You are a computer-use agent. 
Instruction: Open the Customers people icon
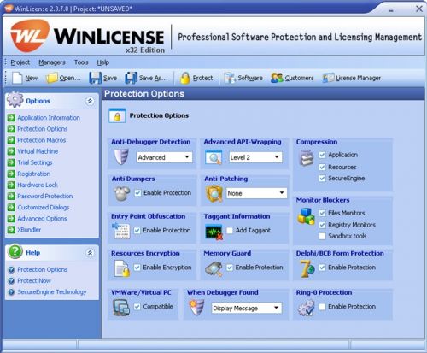click(x=277, y=78)
